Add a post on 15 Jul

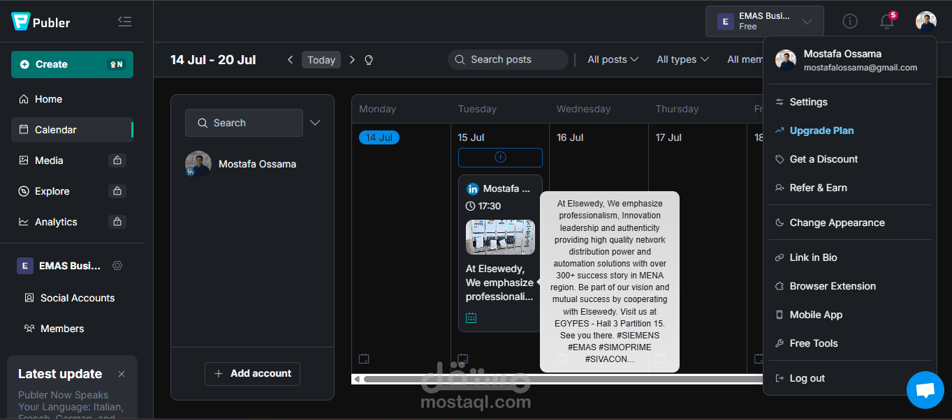coord(500,157)
